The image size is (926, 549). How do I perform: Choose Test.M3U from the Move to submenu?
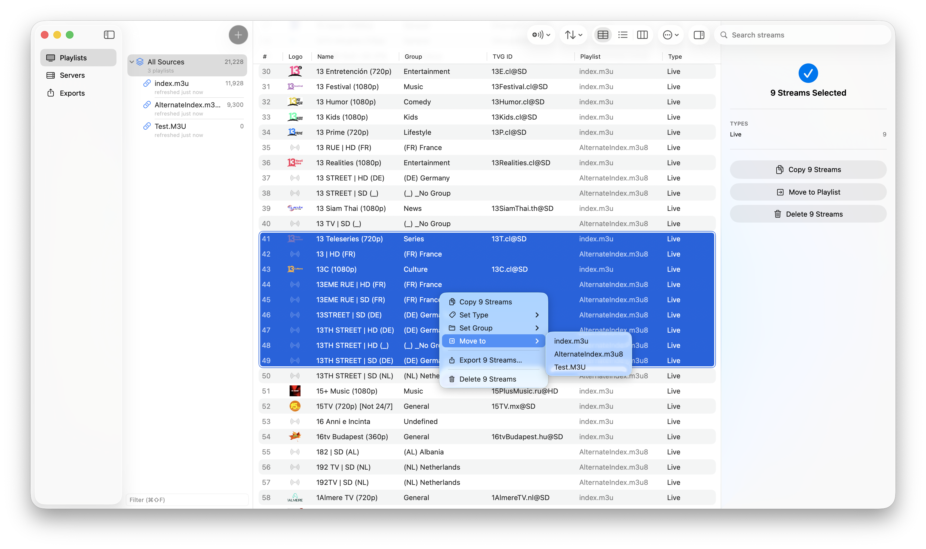tap(570, 367)
